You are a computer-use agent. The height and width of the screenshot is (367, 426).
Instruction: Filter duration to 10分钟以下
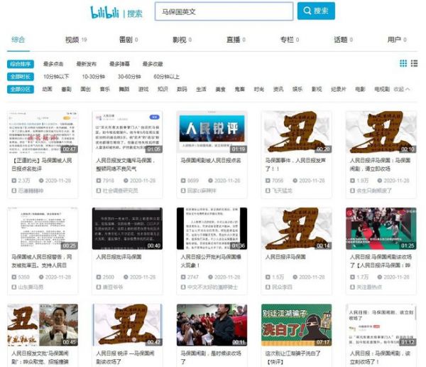pyautogui.click(x=58, y=76)
